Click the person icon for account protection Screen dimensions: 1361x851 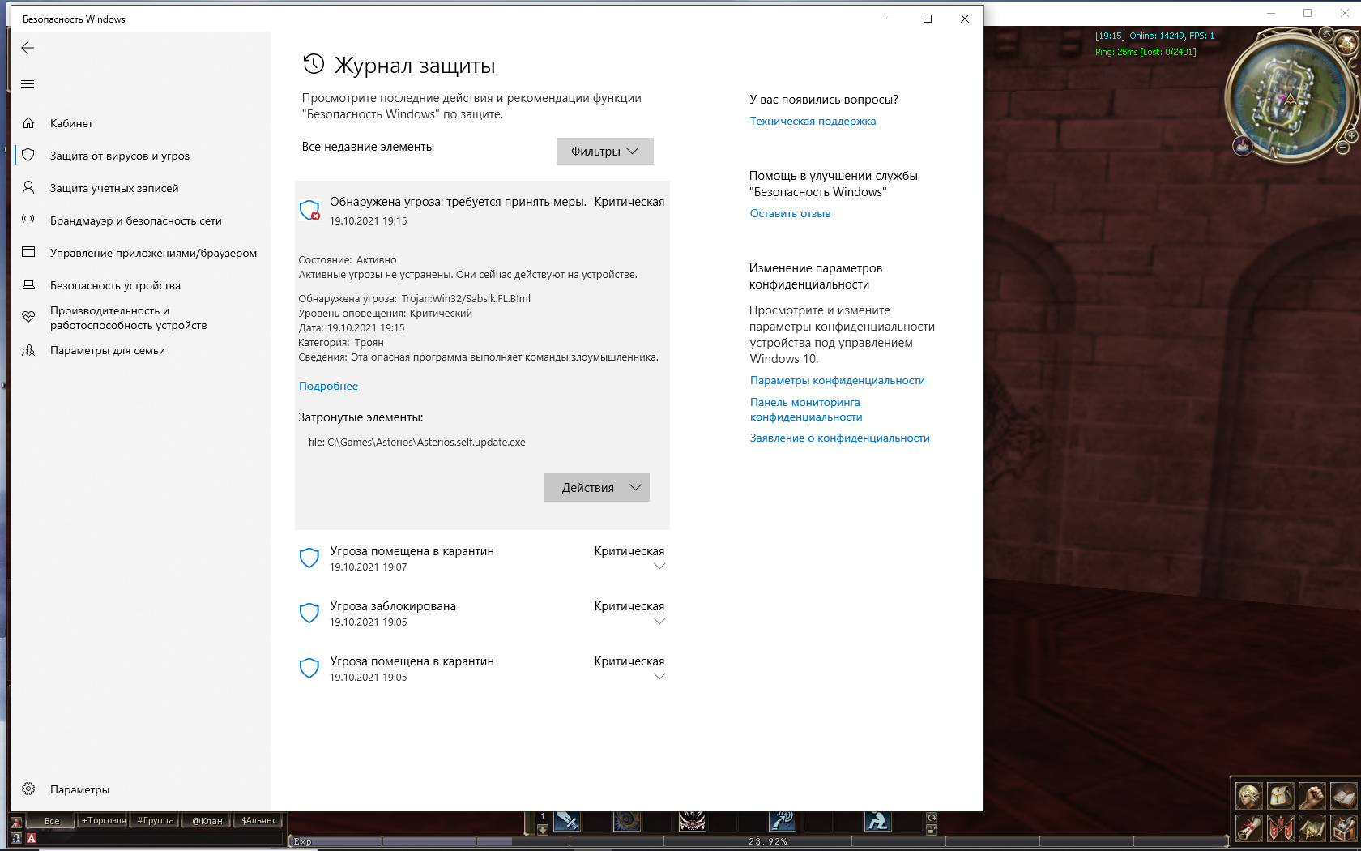[x=28, y=187]
